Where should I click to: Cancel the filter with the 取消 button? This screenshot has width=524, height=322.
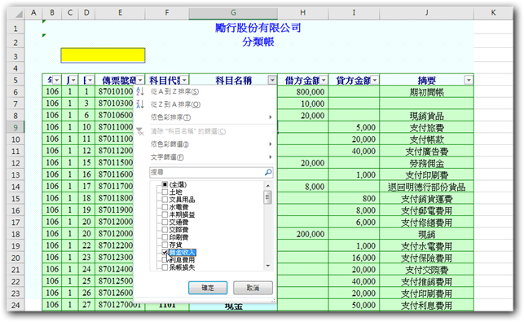(253, 288)
